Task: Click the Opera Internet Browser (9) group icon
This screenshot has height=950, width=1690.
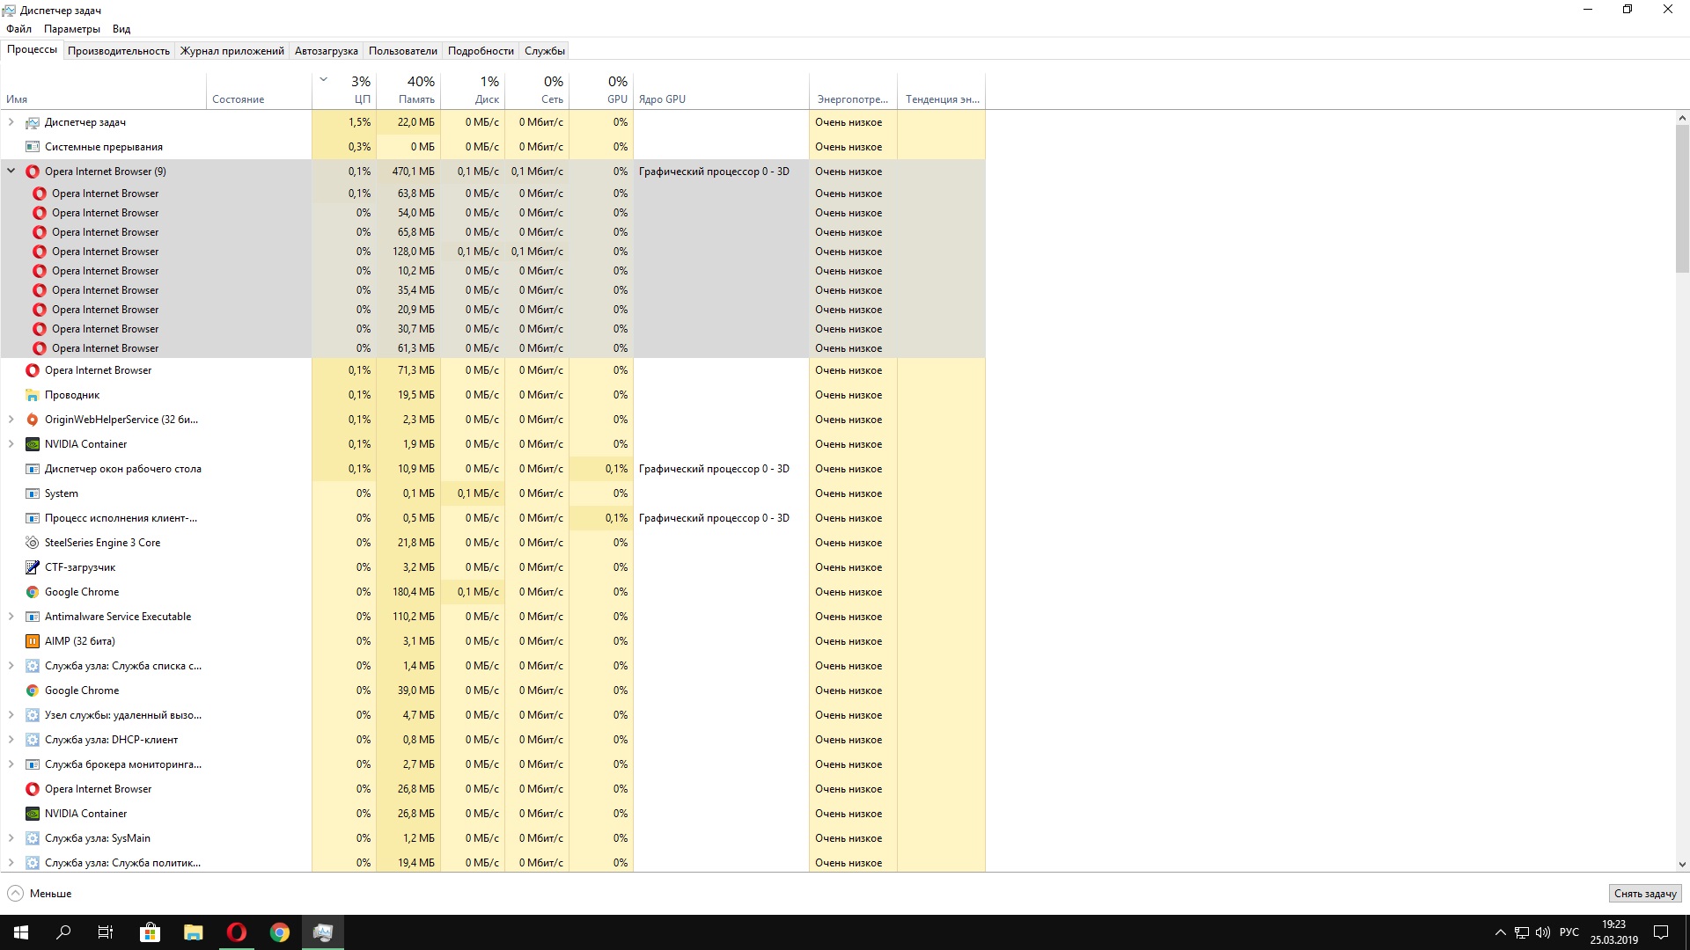Action: (x=33, y=172)
